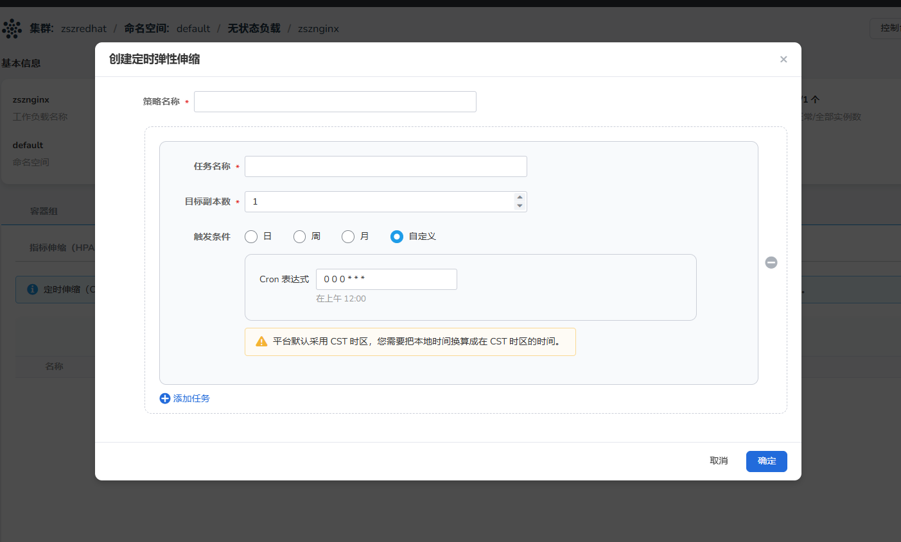This screenshot has height=542, width=901.
Task: Increase 目标副本数 with the up arrow
Action: (x=520, y=198)
